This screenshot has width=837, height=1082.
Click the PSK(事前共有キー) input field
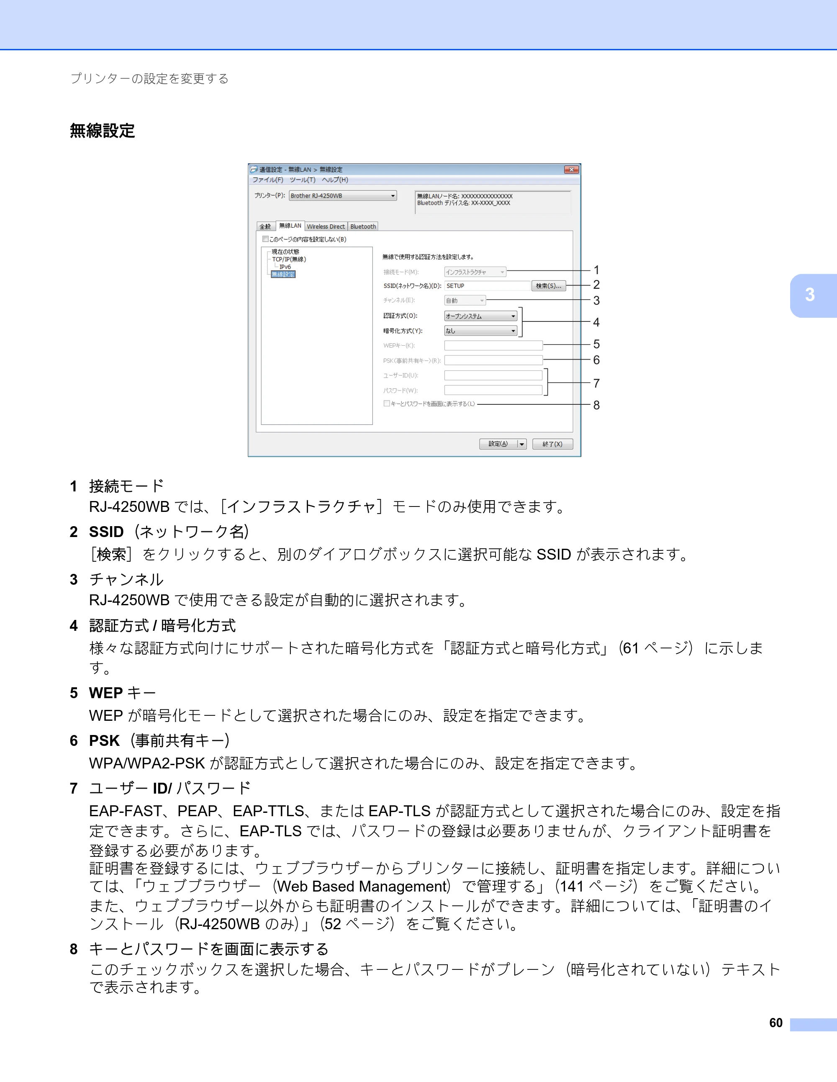493,360
